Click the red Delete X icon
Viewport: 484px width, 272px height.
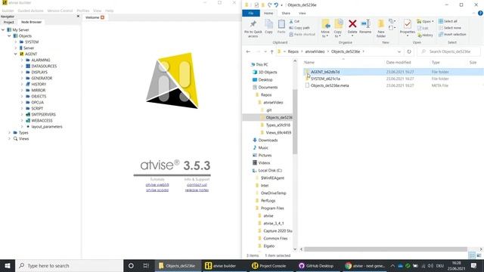[x=352, y=23]
